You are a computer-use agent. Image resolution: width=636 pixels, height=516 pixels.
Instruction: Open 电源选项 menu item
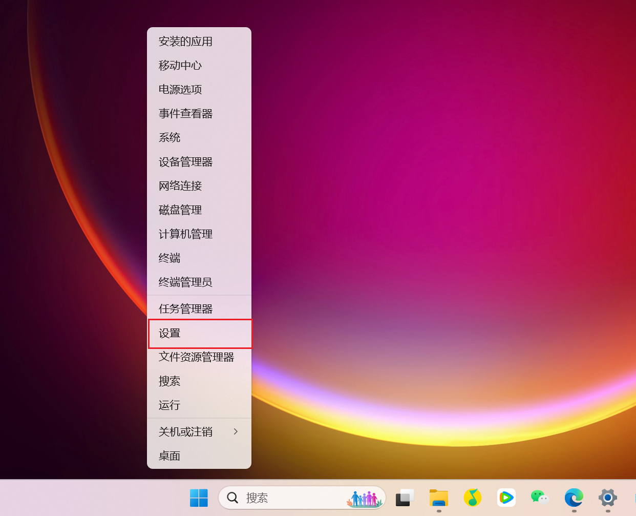coord(199,90)
